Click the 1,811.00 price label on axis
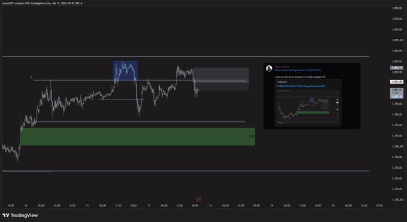This screenshot has width=407, height=222. coord(397,81)
